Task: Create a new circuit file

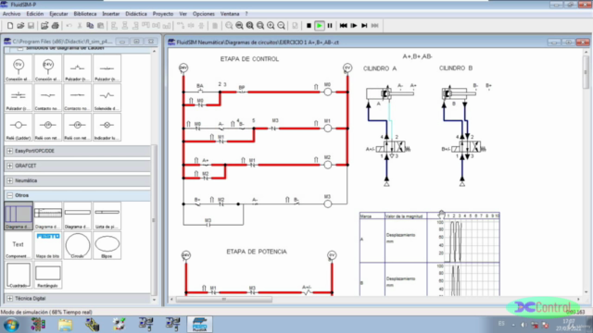Action: tap(10, 26)
